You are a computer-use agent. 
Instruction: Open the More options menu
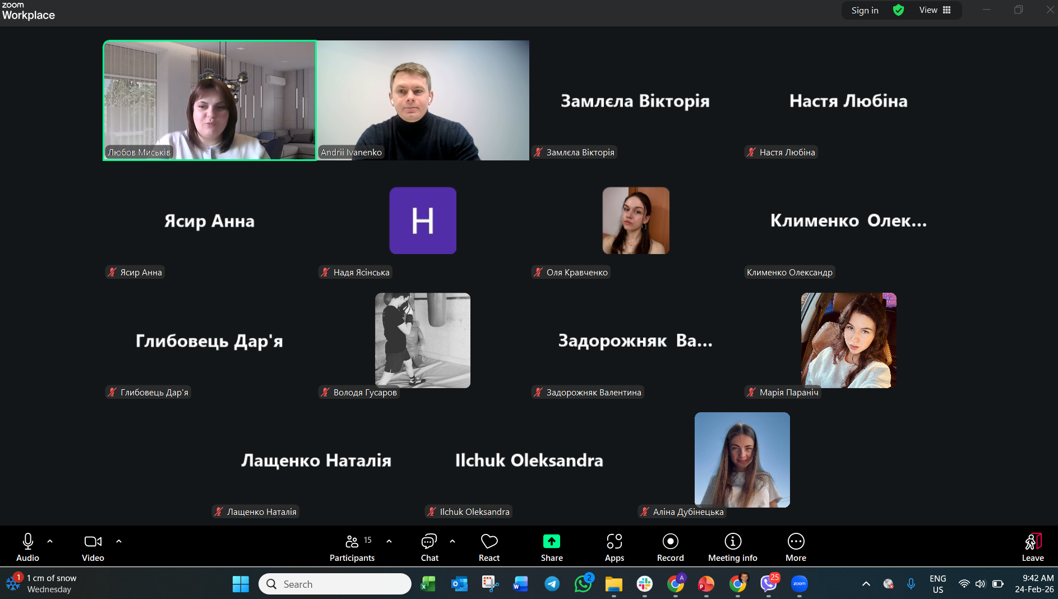click(796, 547)
